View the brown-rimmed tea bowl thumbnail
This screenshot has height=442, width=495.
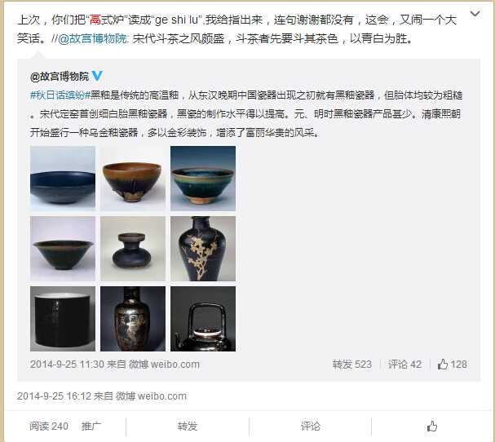pos(133,178)
